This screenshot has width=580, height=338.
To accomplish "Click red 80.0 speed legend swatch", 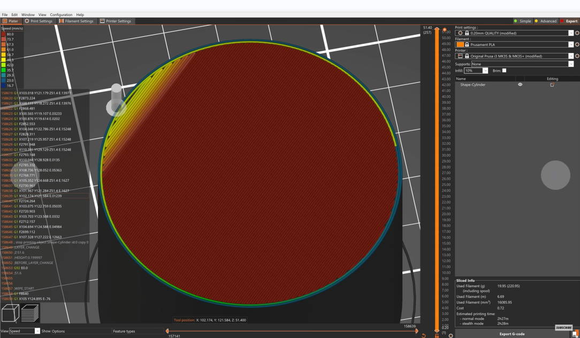I will click(x=3, y=34).
